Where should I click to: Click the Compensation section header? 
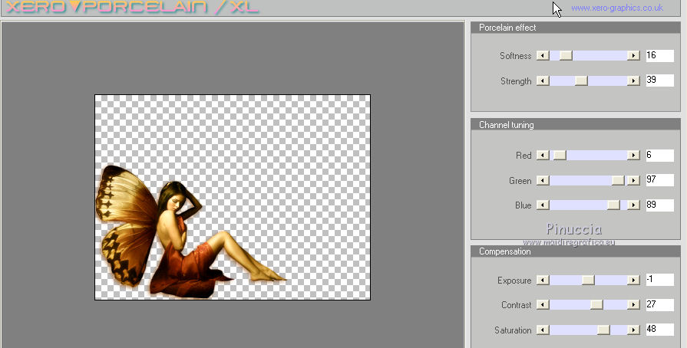(x=575, y=251)
